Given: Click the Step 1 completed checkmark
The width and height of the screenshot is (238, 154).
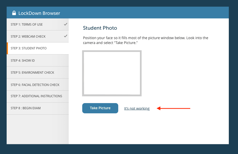Looking at the screenshot, I should 66,24.
